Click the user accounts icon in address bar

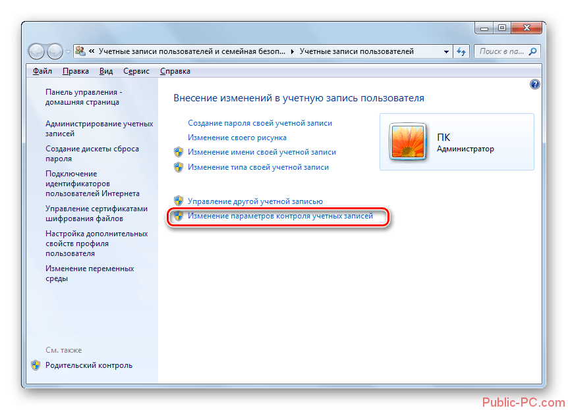pyautogui.click(x=80, y=51)
